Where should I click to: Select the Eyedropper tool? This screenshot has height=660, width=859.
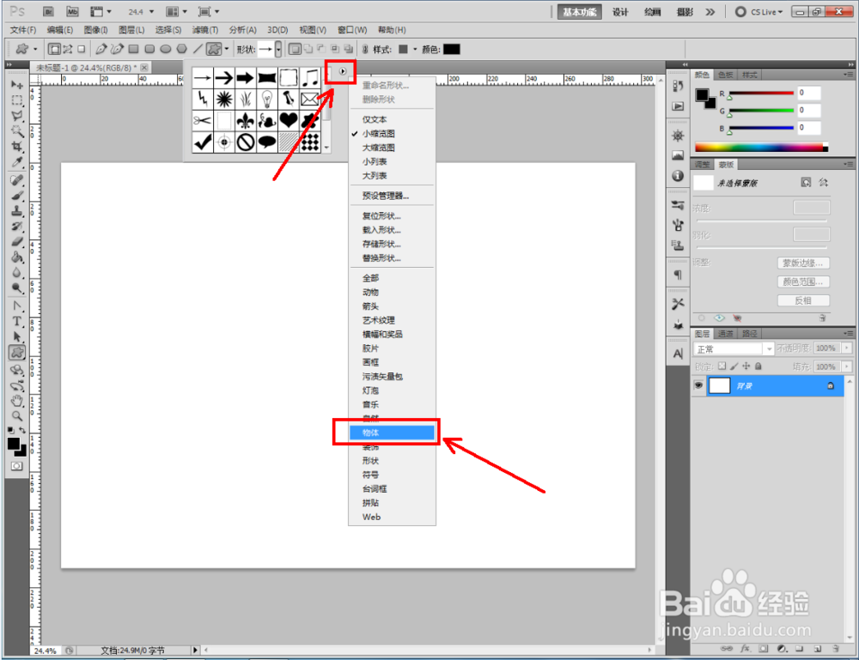(17, 162)
